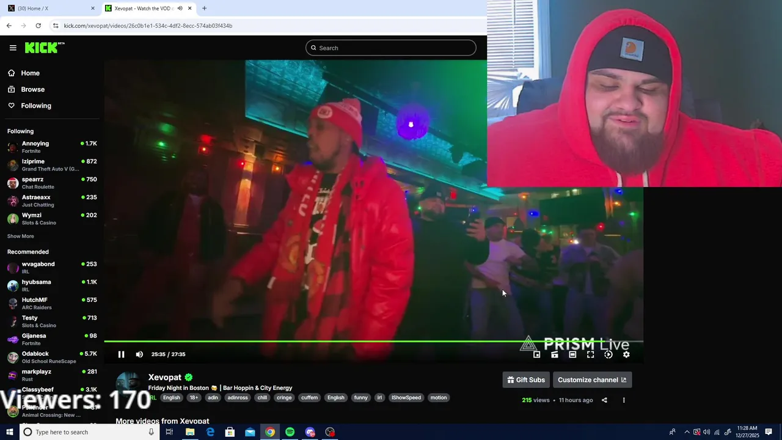The image size is (782, 440).
Task: Select the funny tag
Action: click(x=361, y=397)
